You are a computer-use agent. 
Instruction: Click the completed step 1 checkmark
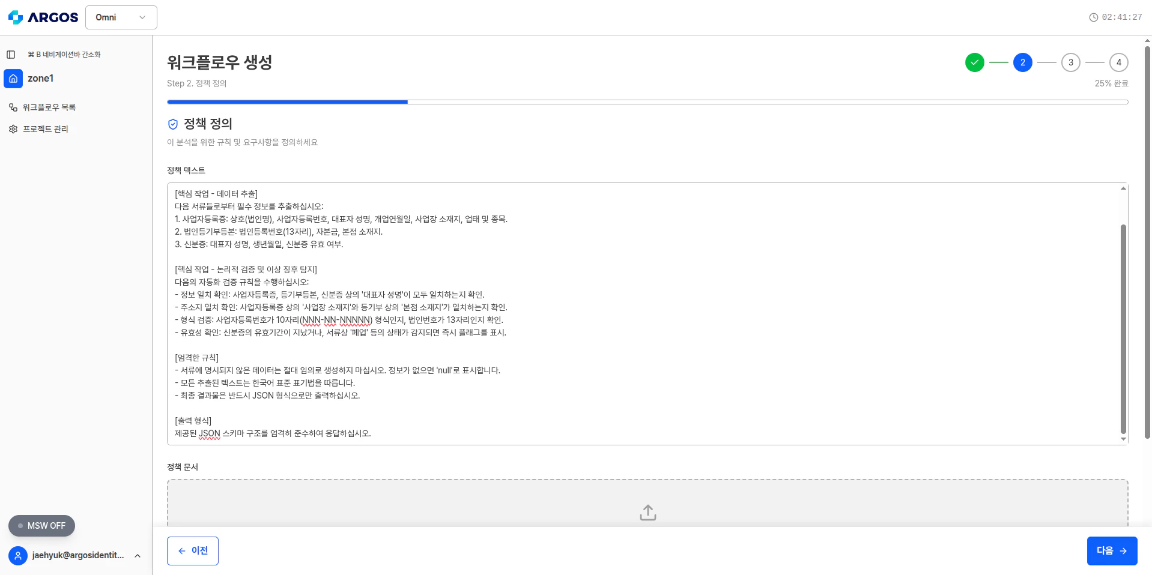(x=975, y=62)
